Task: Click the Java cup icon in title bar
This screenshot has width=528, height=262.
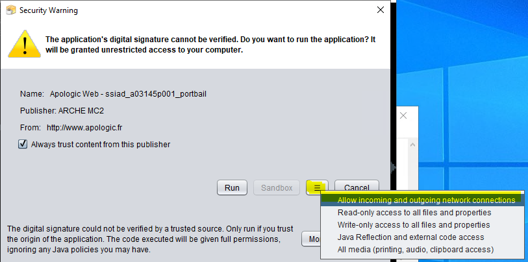Action: [10, 10]
